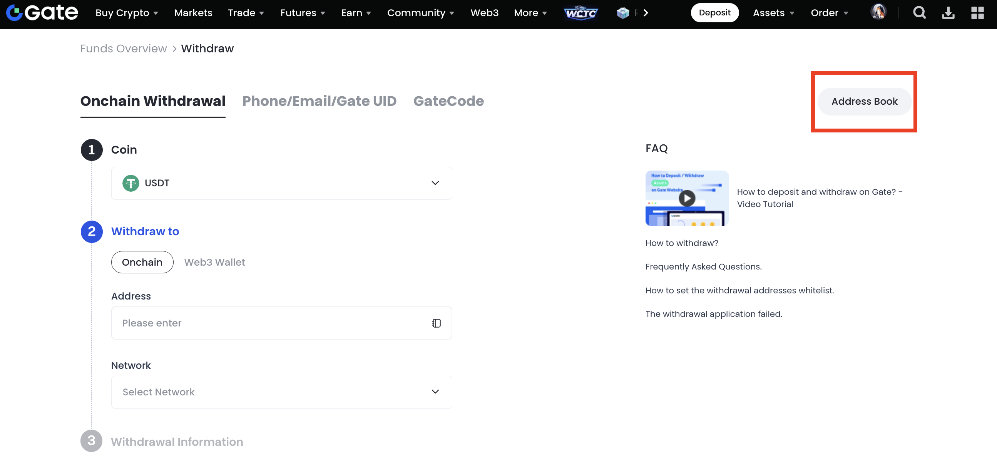
Task: Open the GateCode tab
Action: 448,101
